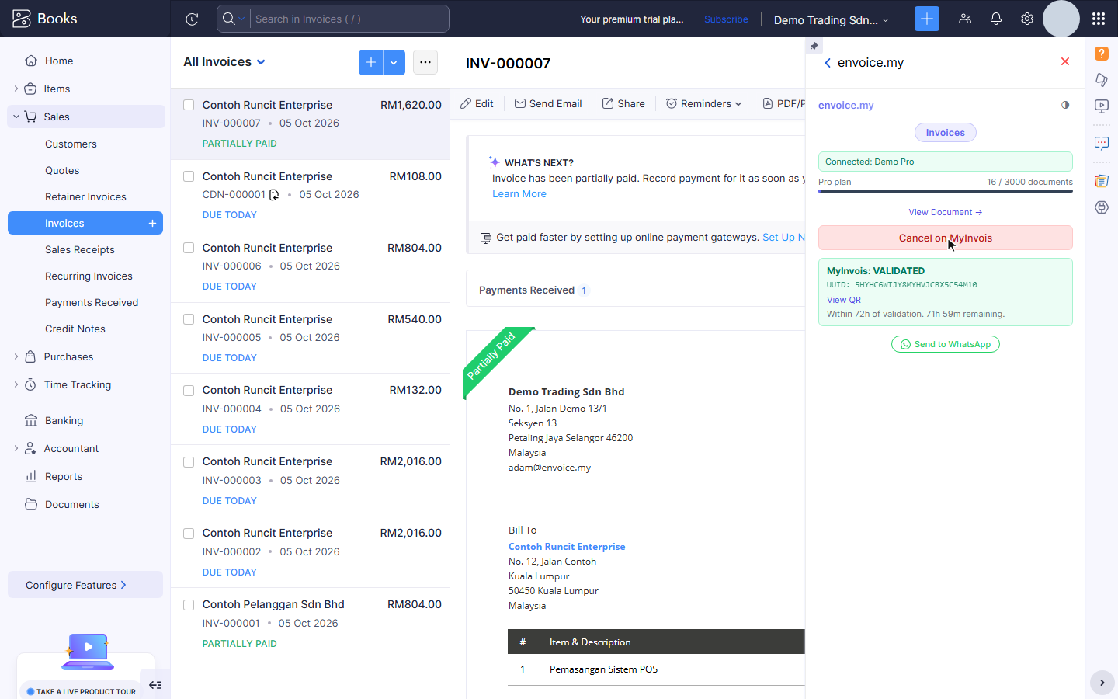Open the View QR link
The width and height of the screenshot is (1118, 699).
tap(844, 300)
